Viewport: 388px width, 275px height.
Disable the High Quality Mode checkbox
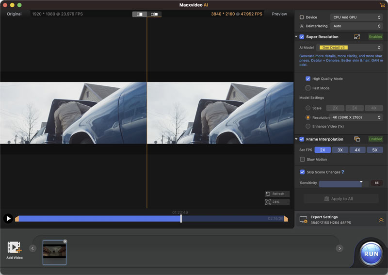pyautogui.click(x=308, y=79)
